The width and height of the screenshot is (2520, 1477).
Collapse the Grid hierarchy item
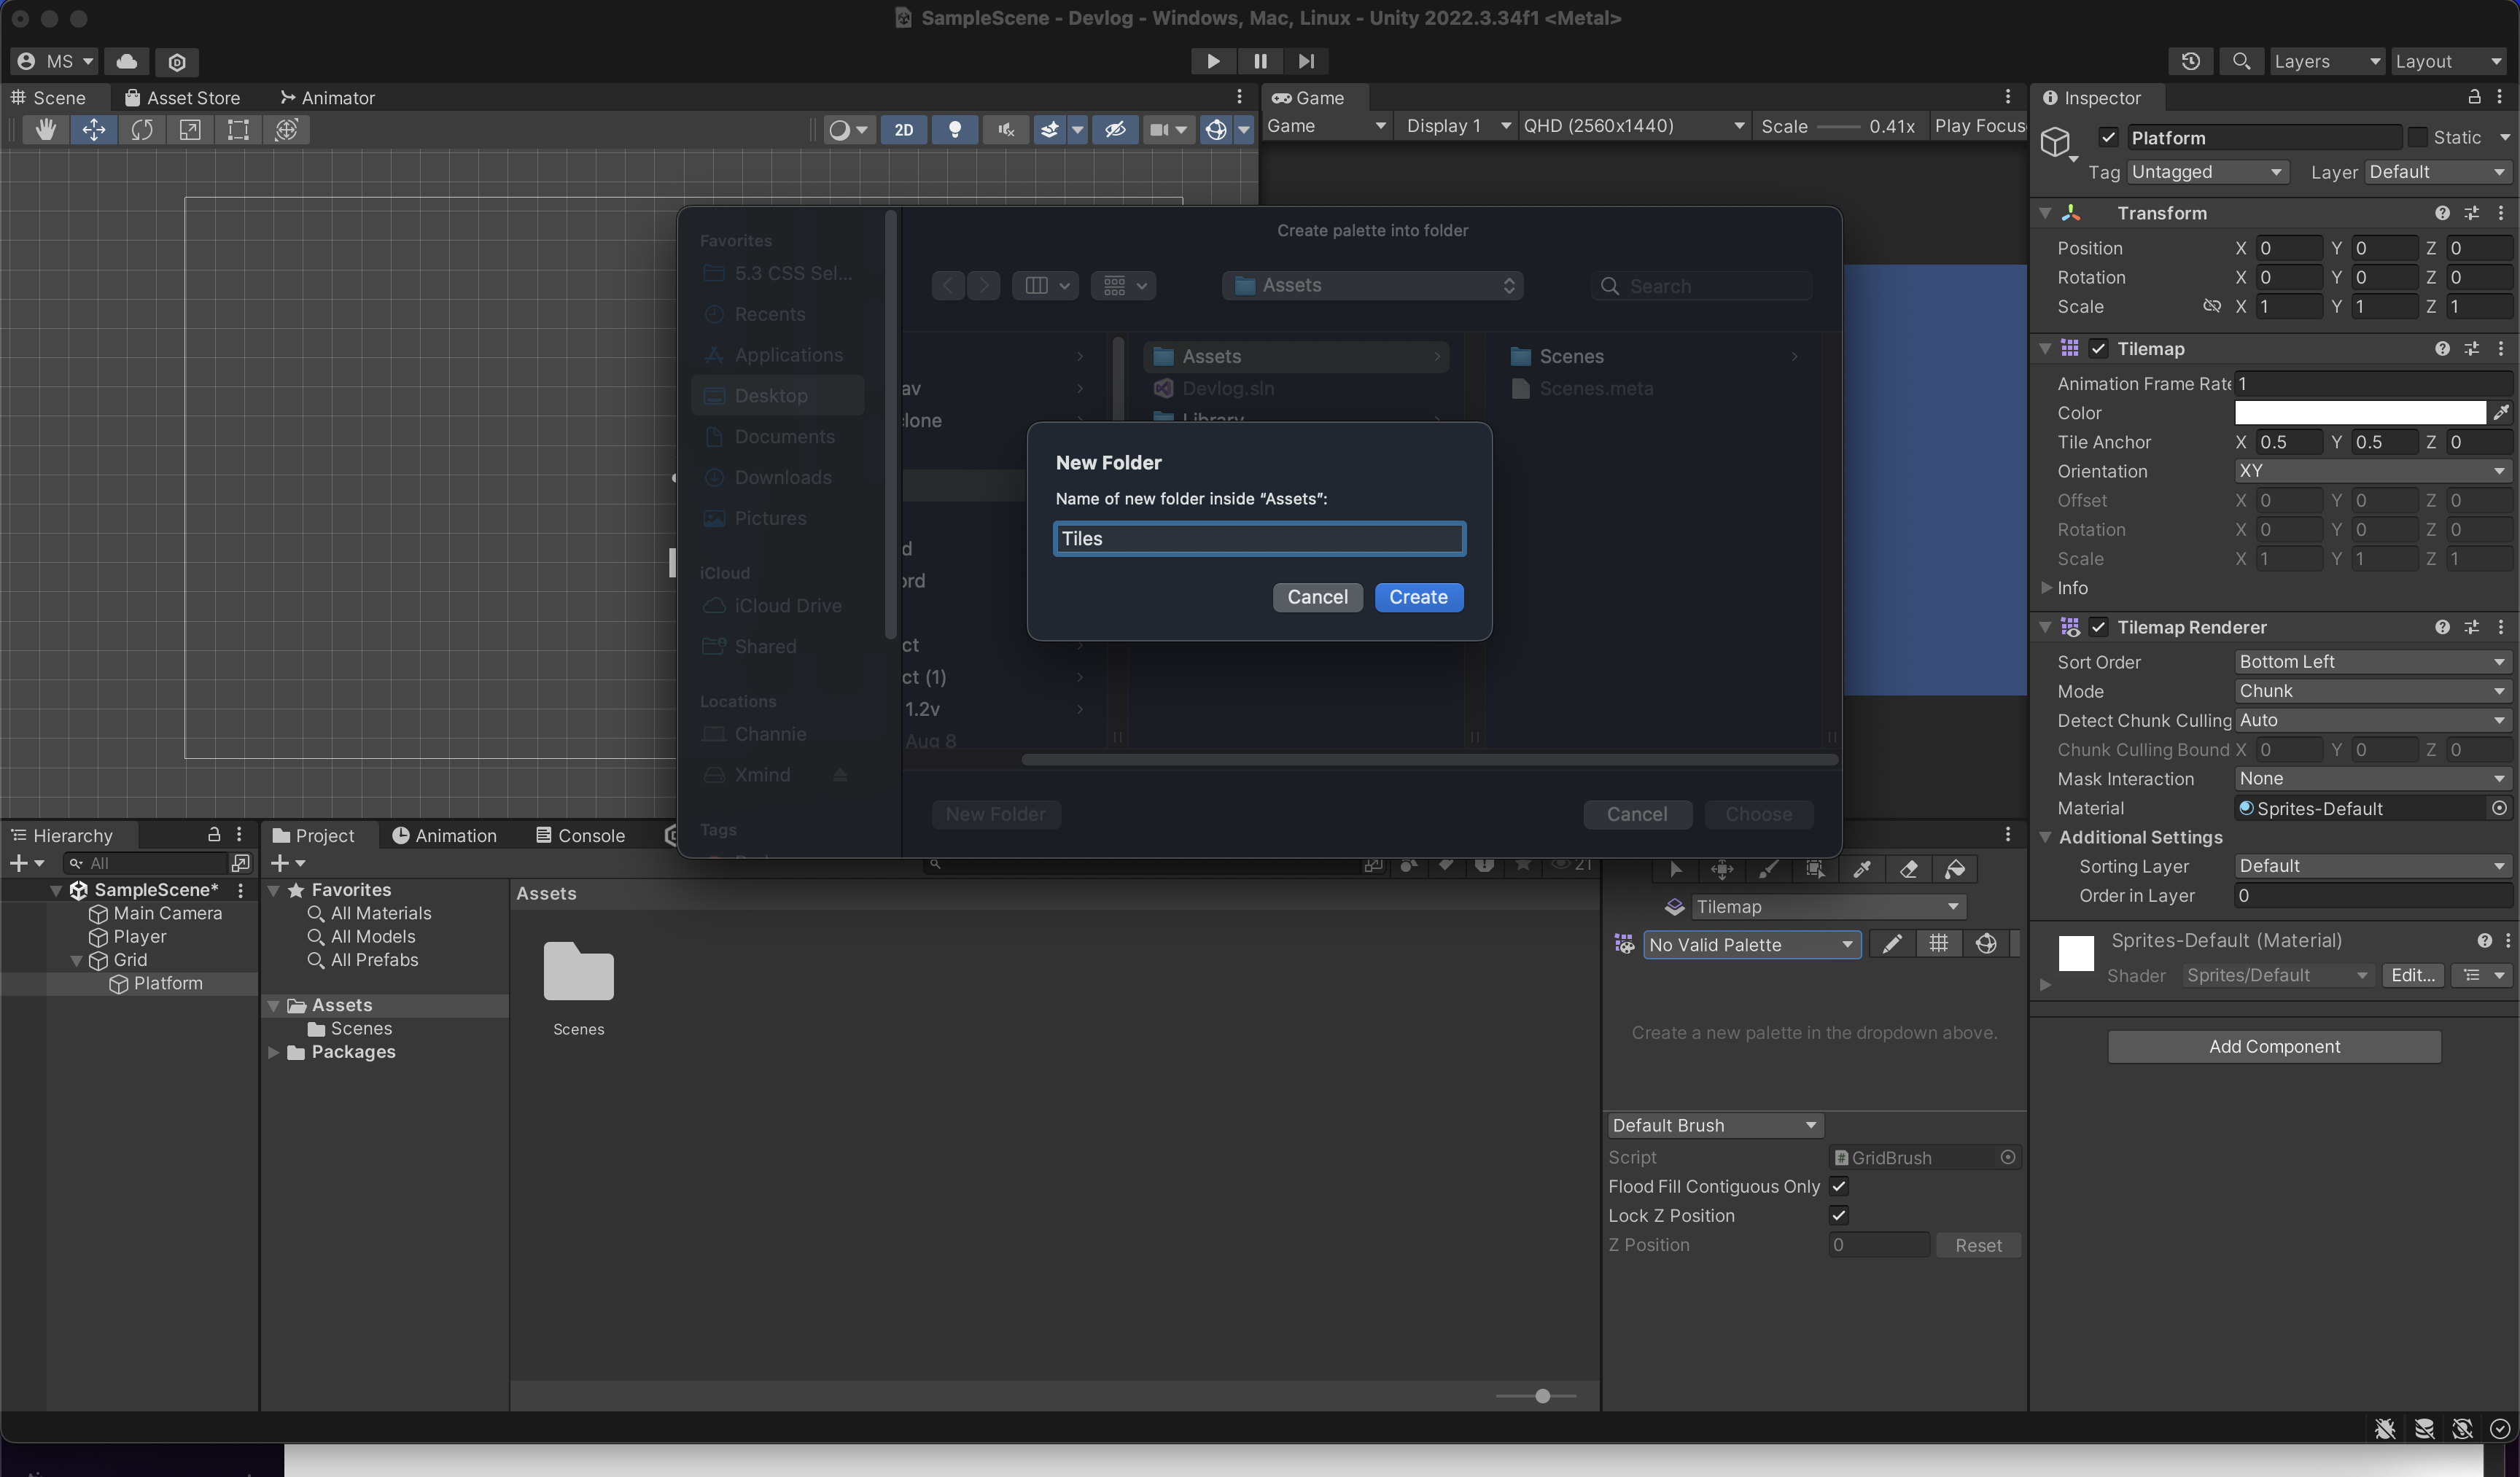(76, 960)
